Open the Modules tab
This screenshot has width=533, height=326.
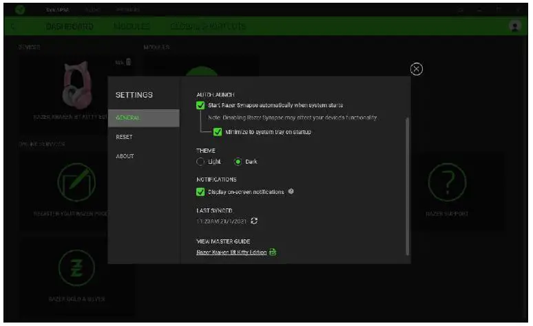click(132, 26)
